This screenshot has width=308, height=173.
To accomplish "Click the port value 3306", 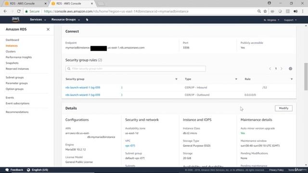I will click(x=186, y=48).
